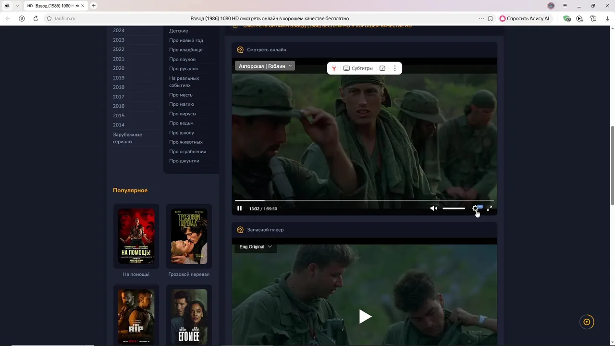Open the 2023 year category
This screenshot has height=346, width=615.
pos(119,40)
